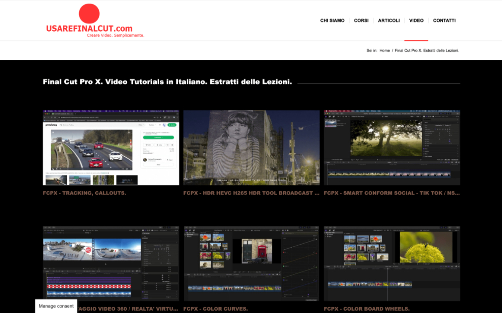The image size is (502, 313).
Task: Open the Color Curves tutorial thumbnail
Action: pos(251,263)
